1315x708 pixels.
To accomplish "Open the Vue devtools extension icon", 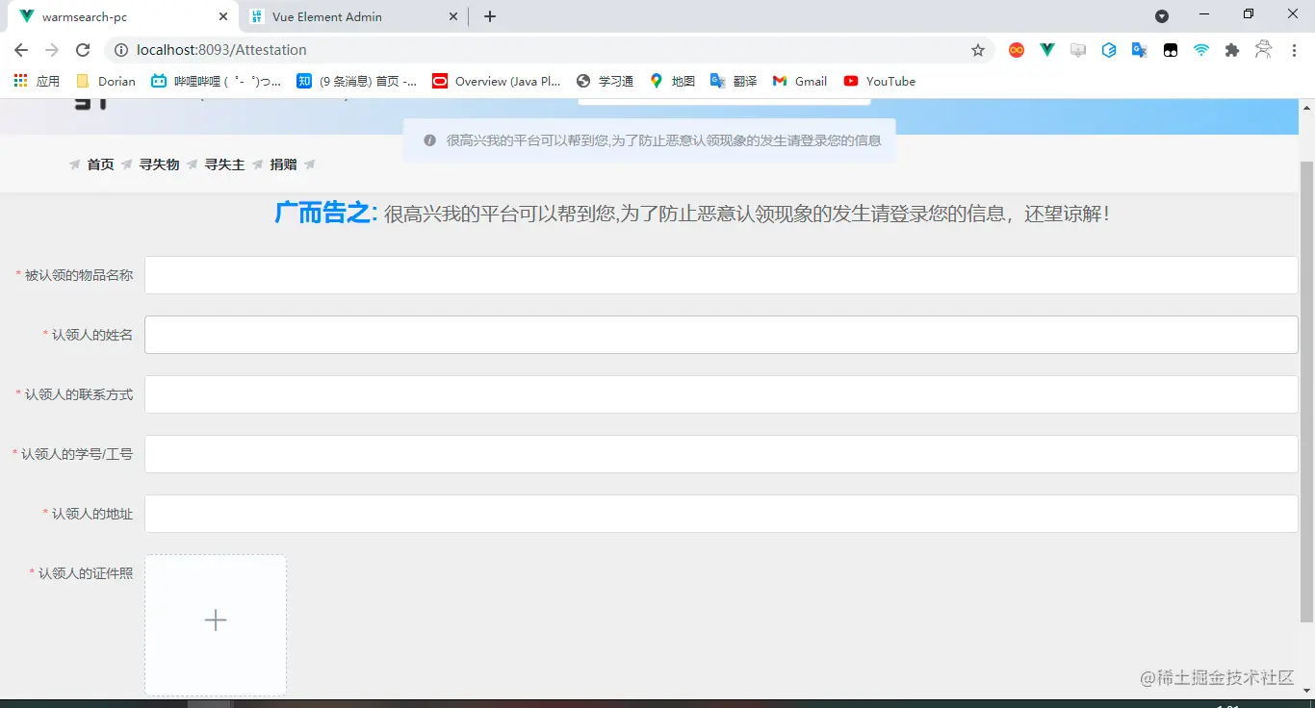I will point(1047,50).
